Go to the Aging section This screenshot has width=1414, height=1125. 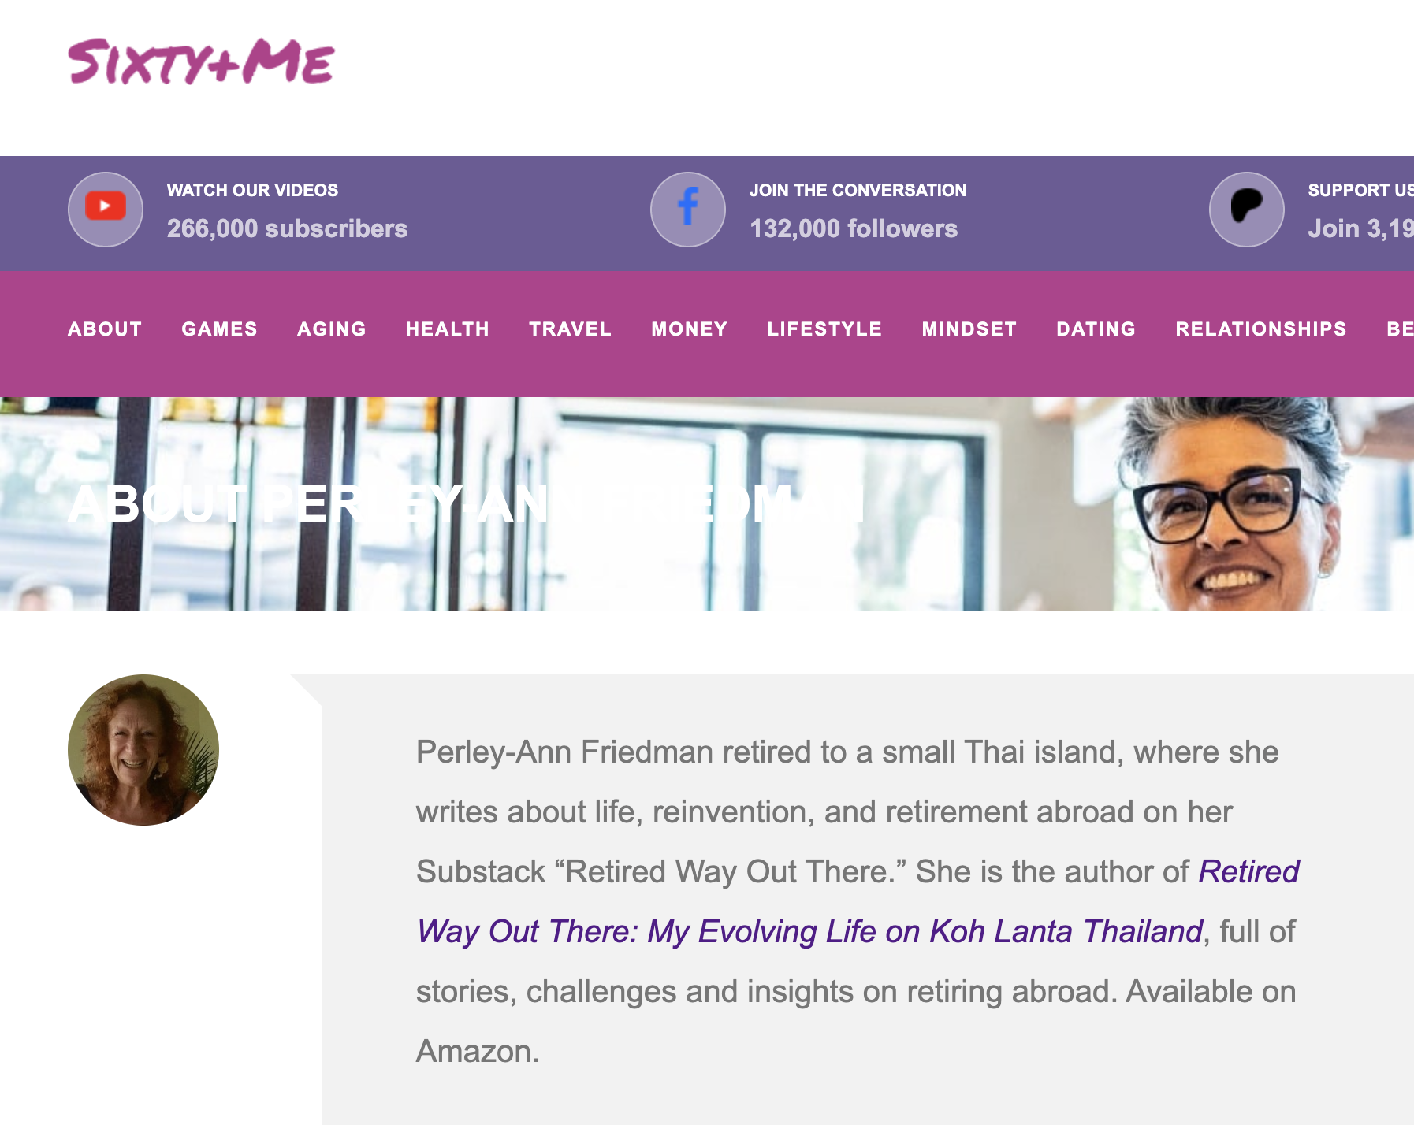[x=332, y=329]
